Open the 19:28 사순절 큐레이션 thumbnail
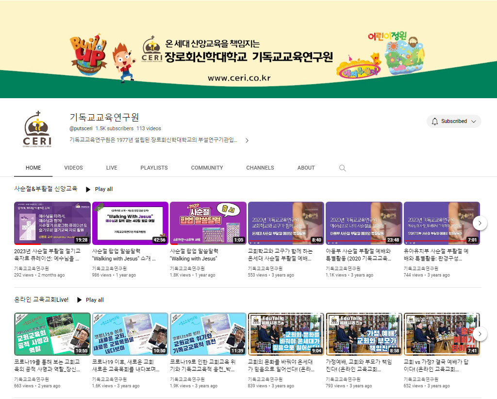Screen dimensions: 497x399 [x=52, y=223]
